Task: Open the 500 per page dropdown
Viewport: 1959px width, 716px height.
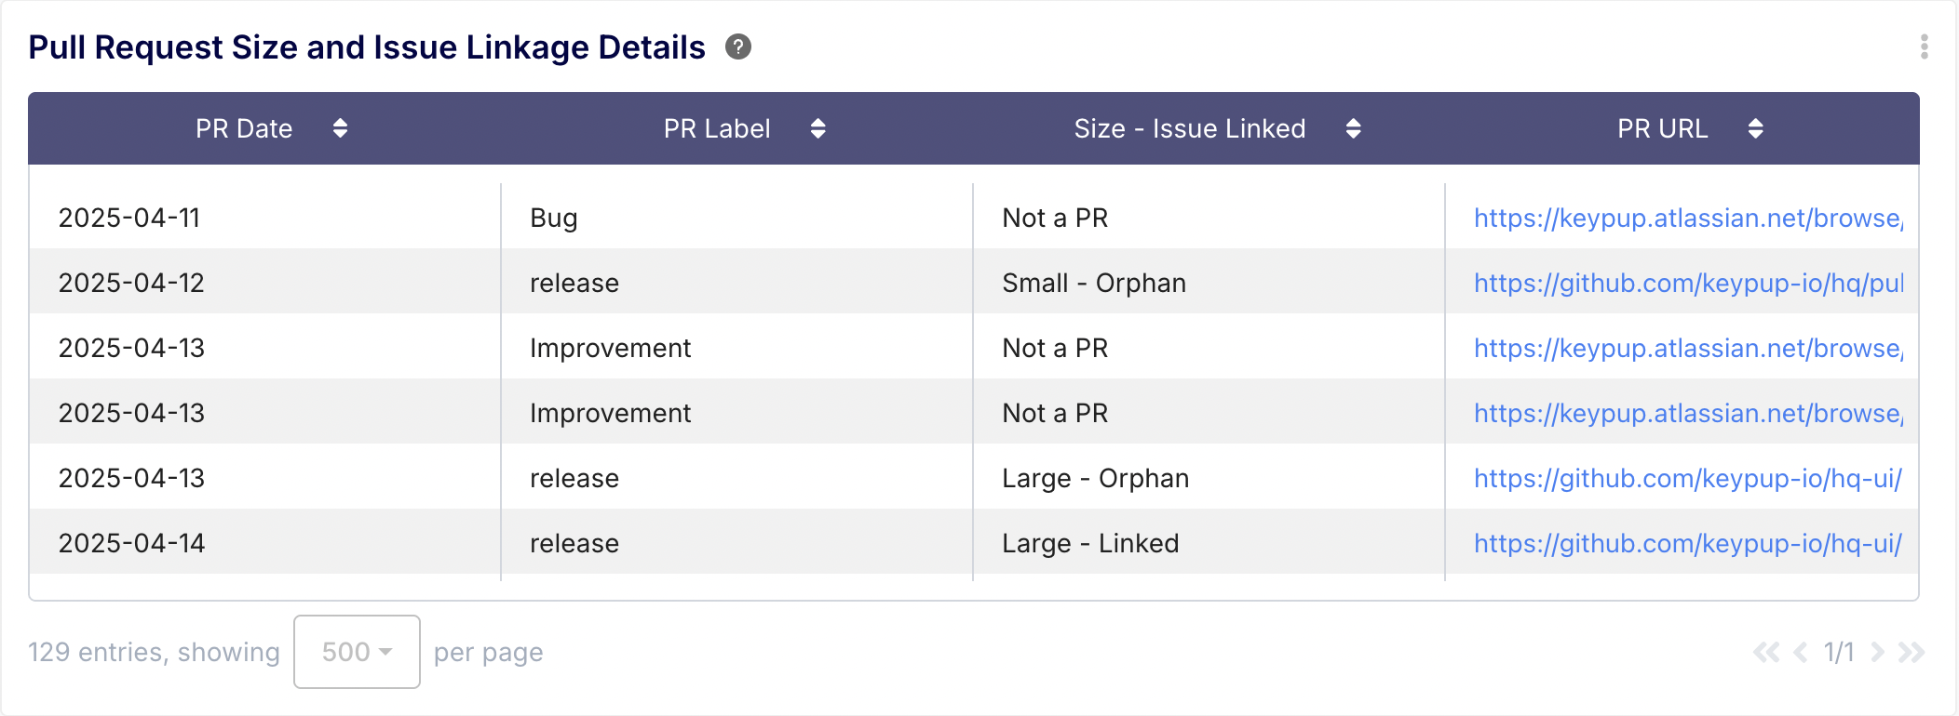Action: tap(357, 652)
